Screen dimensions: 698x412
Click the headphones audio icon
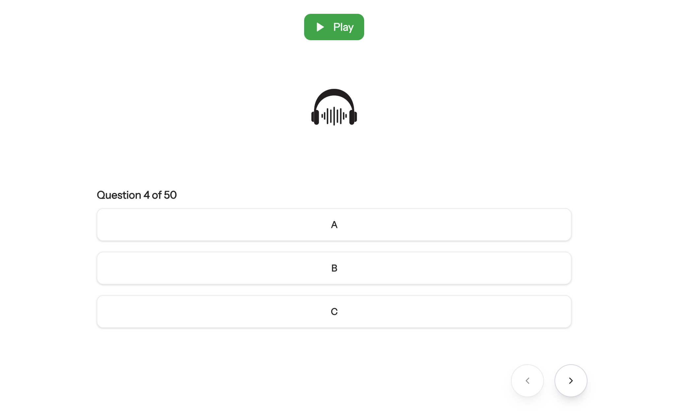pyautogui.click(x=334, y=107)
